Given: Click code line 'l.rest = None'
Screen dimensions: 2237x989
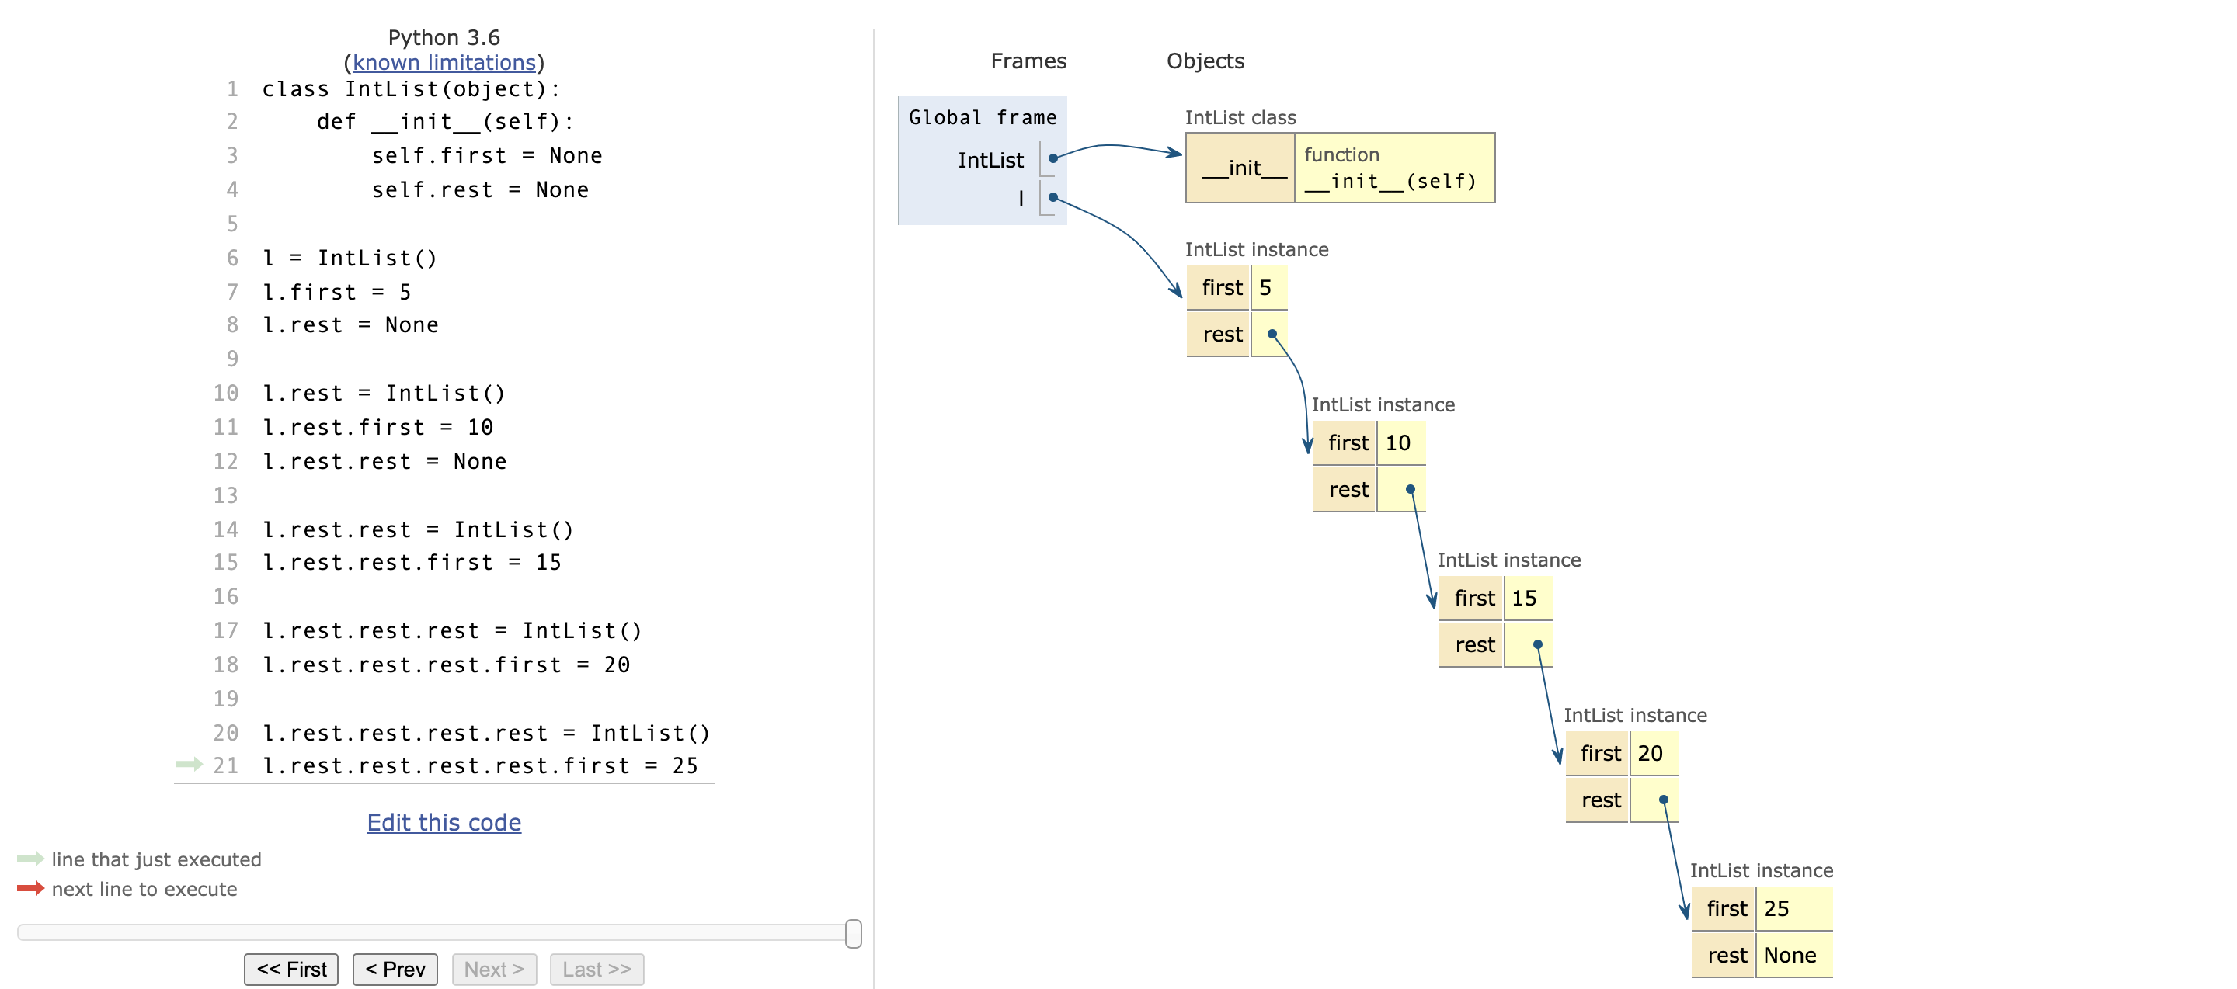Looking at the screenshot, I should coord(350,324).
